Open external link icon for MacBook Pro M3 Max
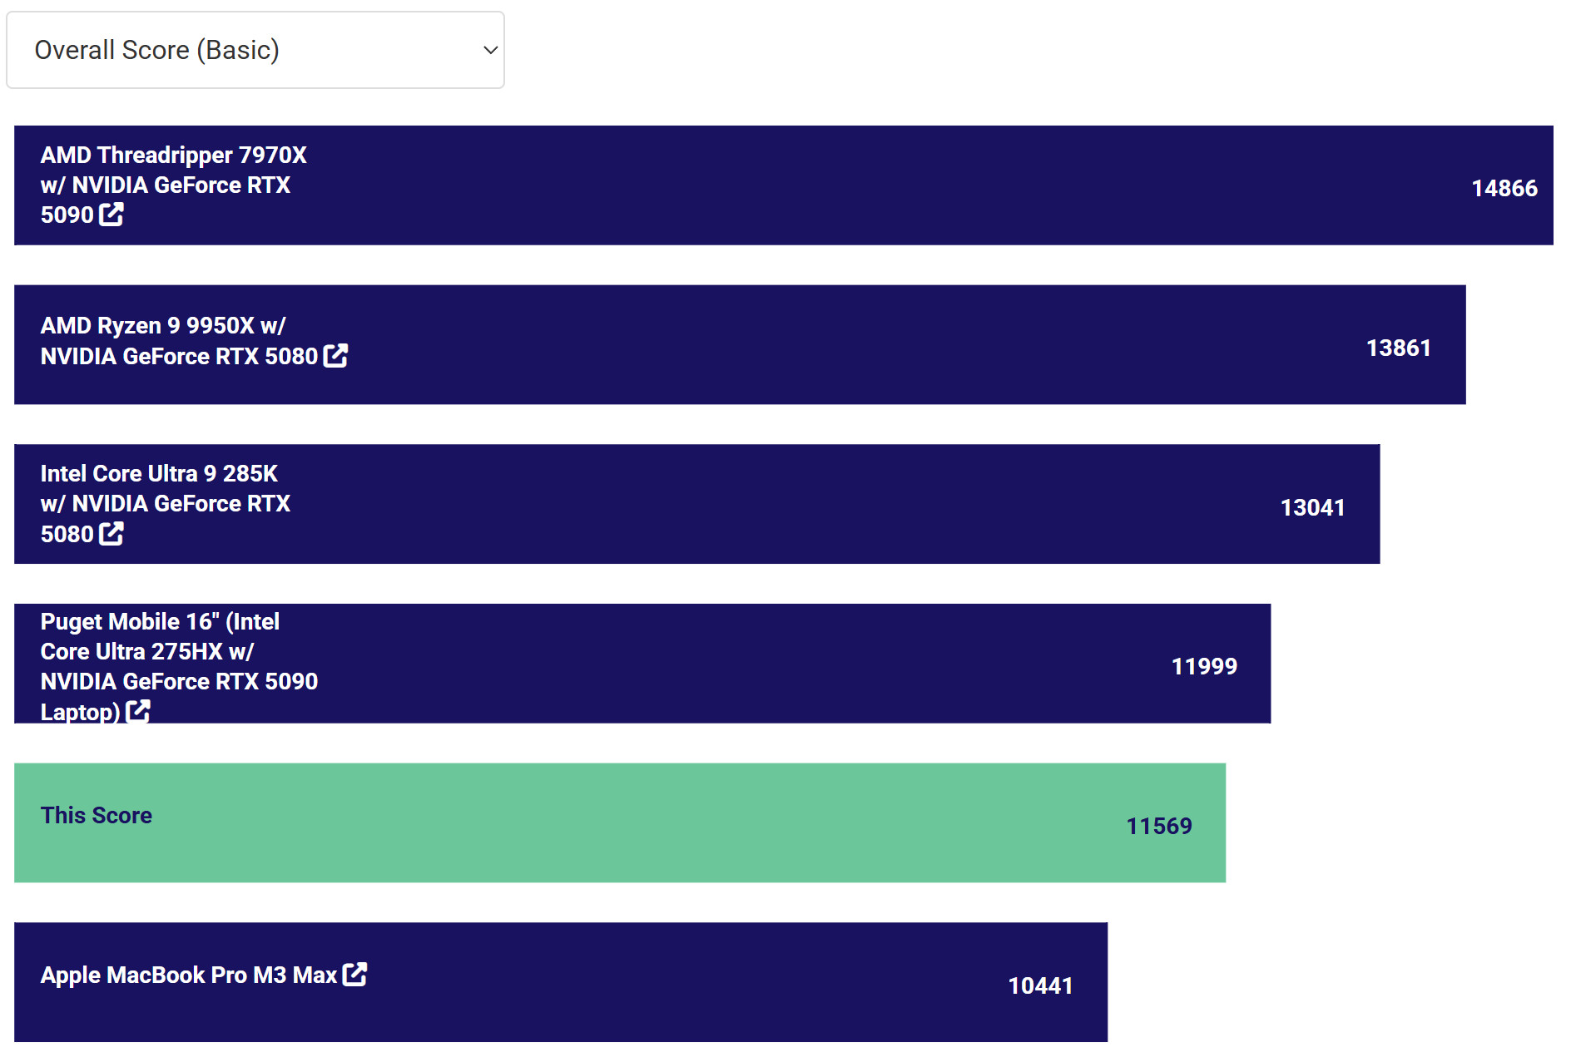 (354, 974)
